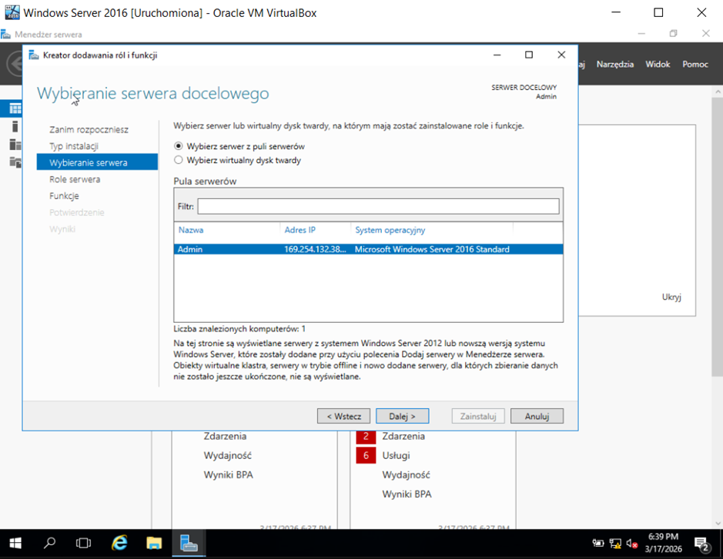Click the volume speaker tray icon
Viewport: 723px width, 559px height.
(x=631, y=543)
